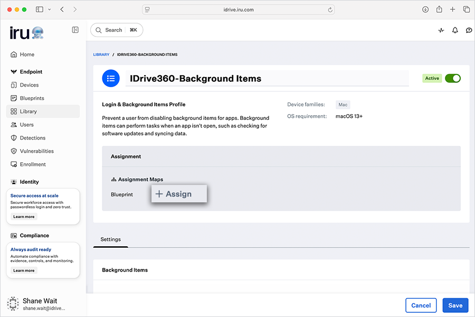Save the profile
475x317 pixels.
455,305
